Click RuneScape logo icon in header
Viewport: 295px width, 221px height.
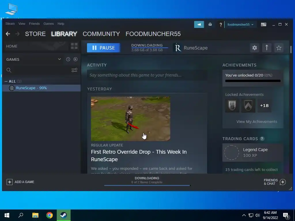177,48
